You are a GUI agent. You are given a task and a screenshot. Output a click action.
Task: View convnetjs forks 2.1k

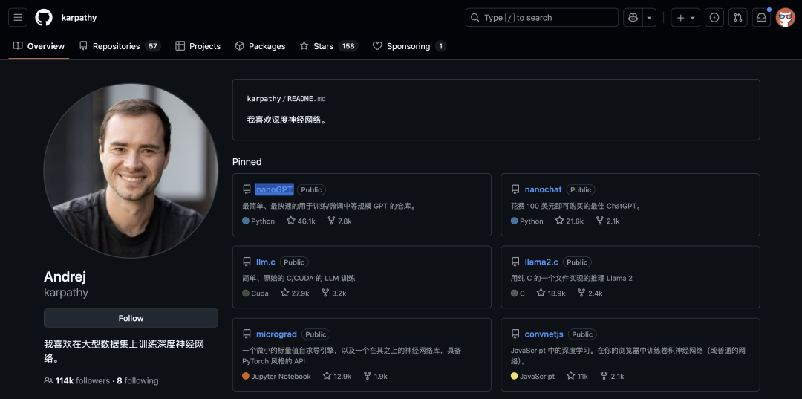pos(612,376)
